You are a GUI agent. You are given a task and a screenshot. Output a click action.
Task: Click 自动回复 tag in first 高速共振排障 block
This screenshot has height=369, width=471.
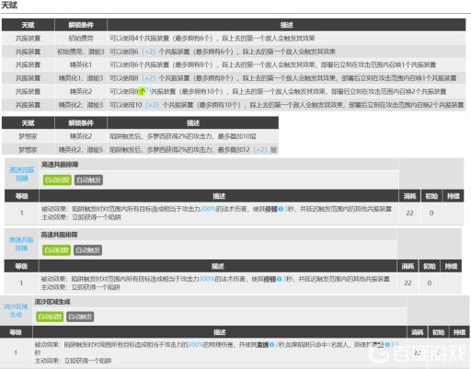(57, 180)
